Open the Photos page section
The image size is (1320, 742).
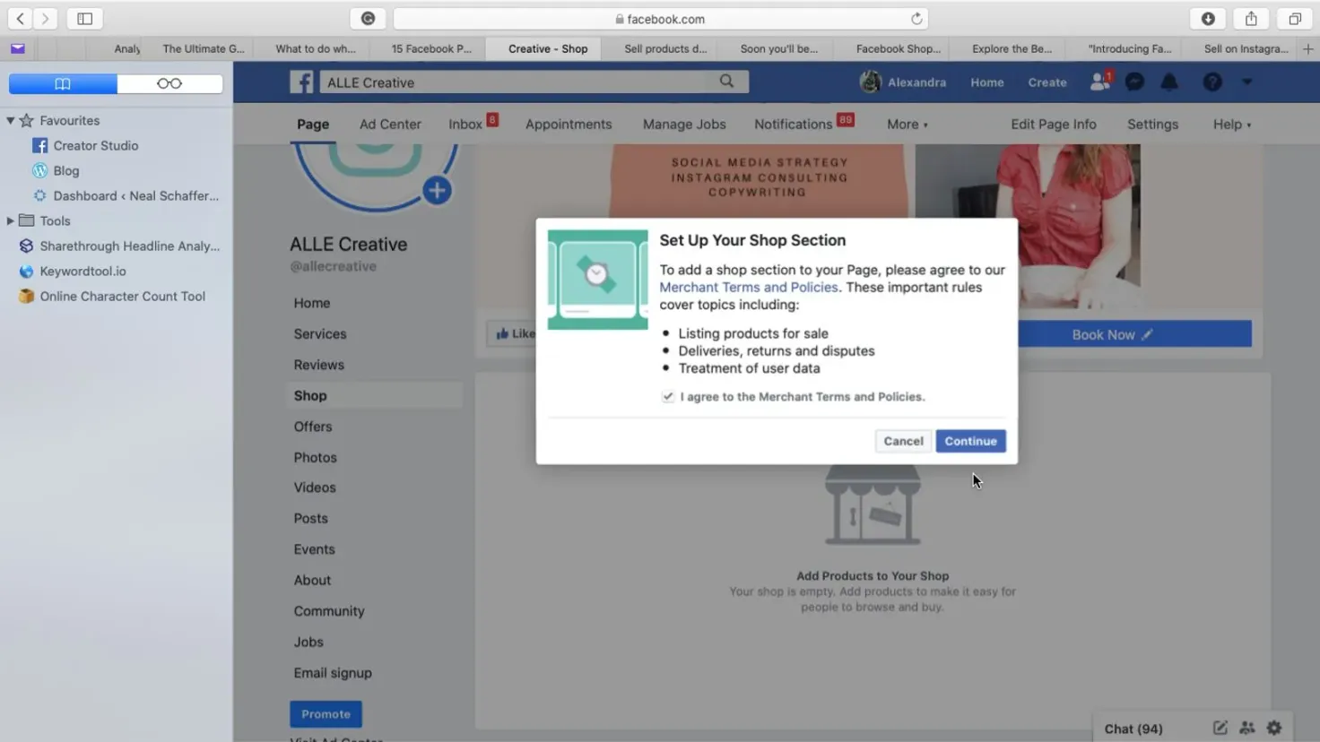[315, 457]
